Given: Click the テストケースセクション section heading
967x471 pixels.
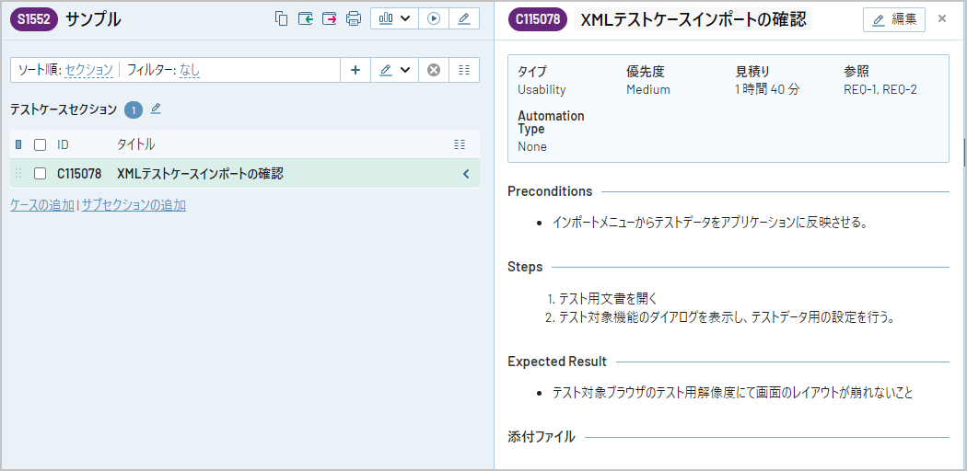Looking at the screenshot, I should tap(63, 109).
